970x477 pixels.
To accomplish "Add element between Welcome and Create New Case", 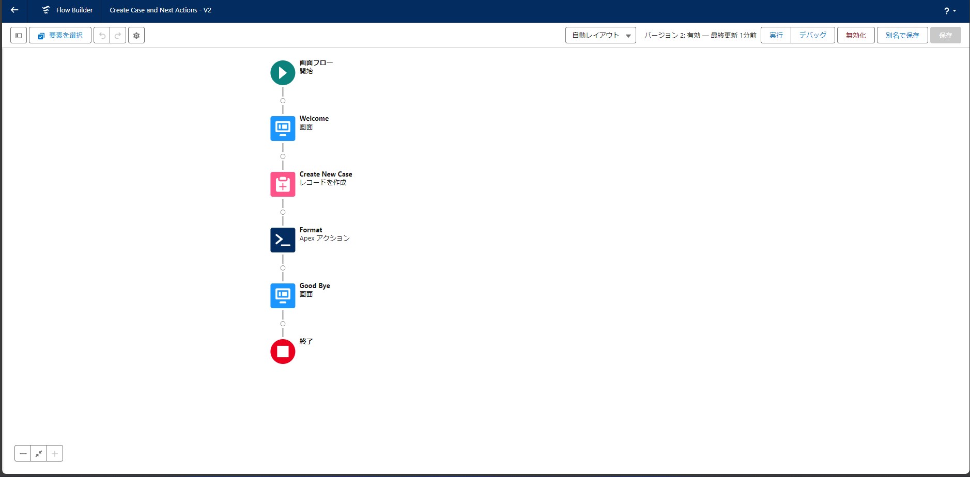I will [x=283, y=156].
